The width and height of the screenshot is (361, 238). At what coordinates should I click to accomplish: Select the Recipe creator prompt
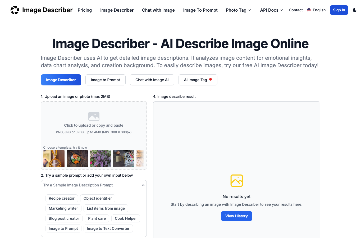pyautogui.click(x=62, y=198)
